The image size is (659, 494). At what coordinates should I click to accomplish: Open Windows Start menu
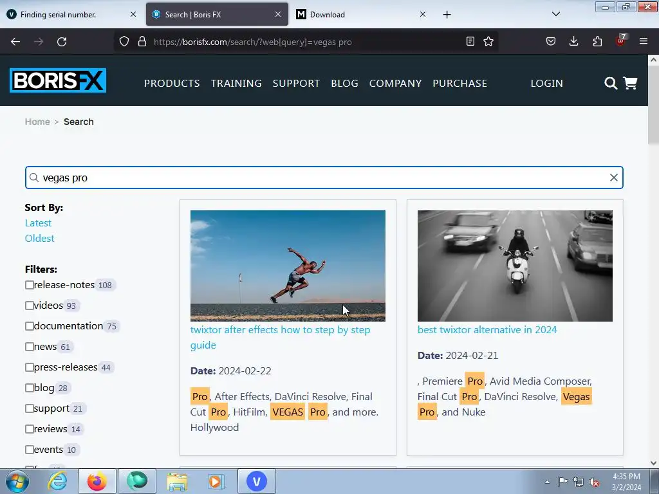(17, 481)
